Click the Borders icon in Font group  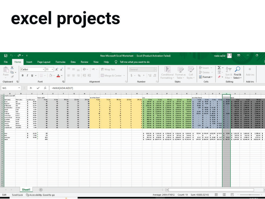tap(41, 75)
